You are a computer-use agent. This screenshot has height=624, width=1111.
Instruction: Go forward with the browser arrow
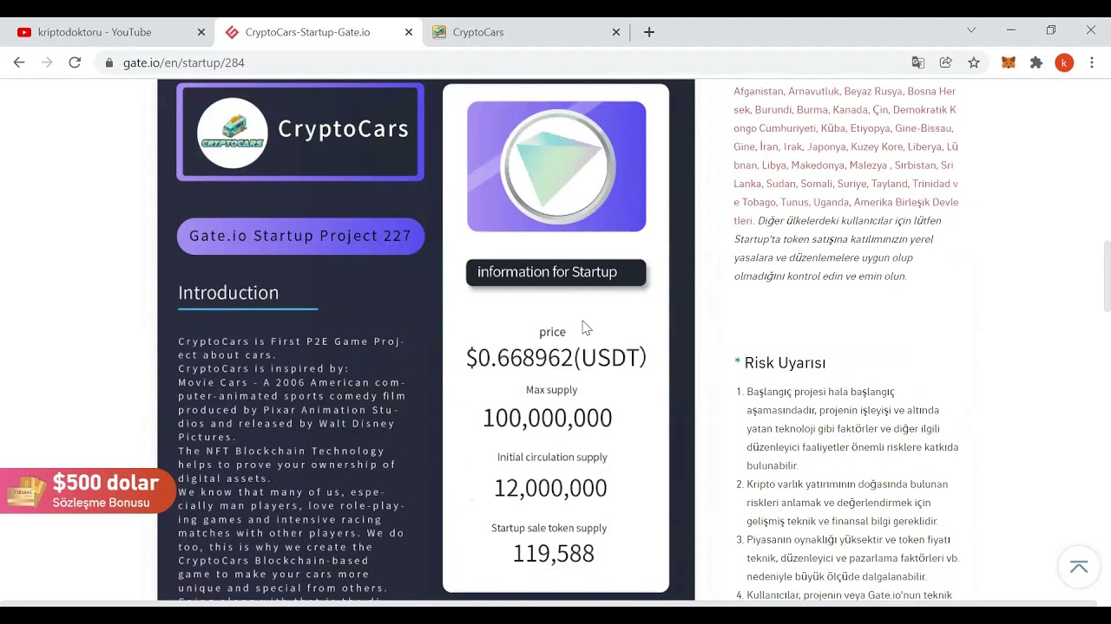[47, 62]
